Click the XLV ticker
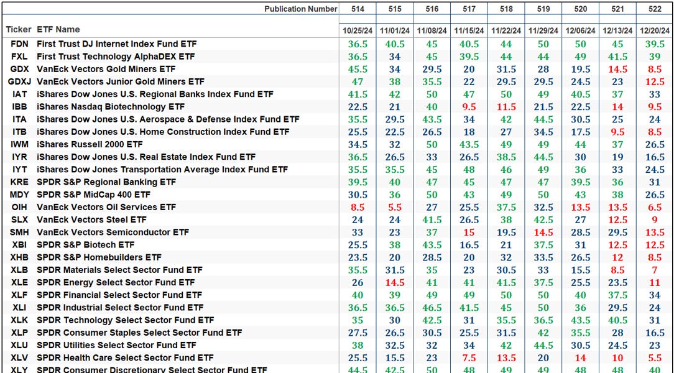Image resolution: width=674 pixels, height=373 pixels. [20, 358]
